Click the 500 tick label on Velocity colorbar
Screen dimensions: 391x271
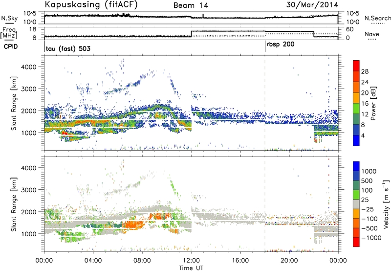(367, 181)
